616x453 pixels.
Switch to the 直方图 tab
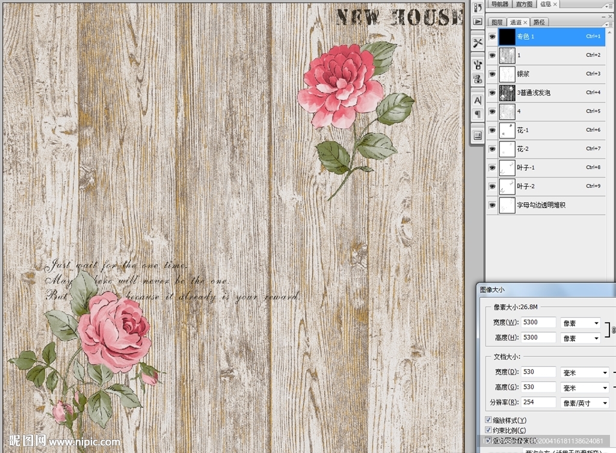[x=525, y=4]
